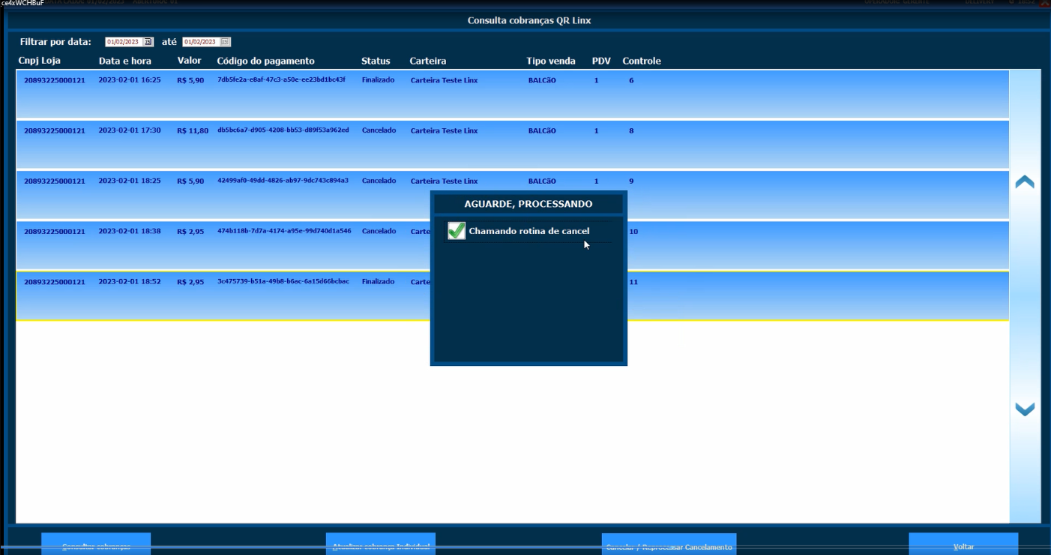Click payment code starting 3c475739-b51a
The image size is (1051, 555).
pos(283,281)
